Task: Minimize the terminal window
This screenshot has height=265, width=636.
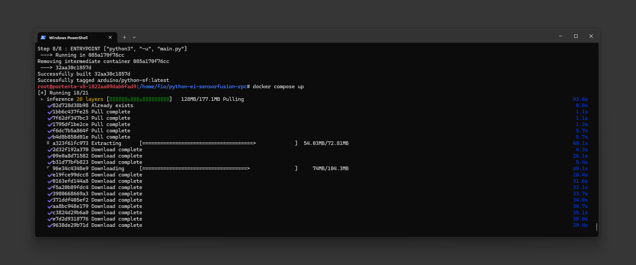Action: [561, 36]
